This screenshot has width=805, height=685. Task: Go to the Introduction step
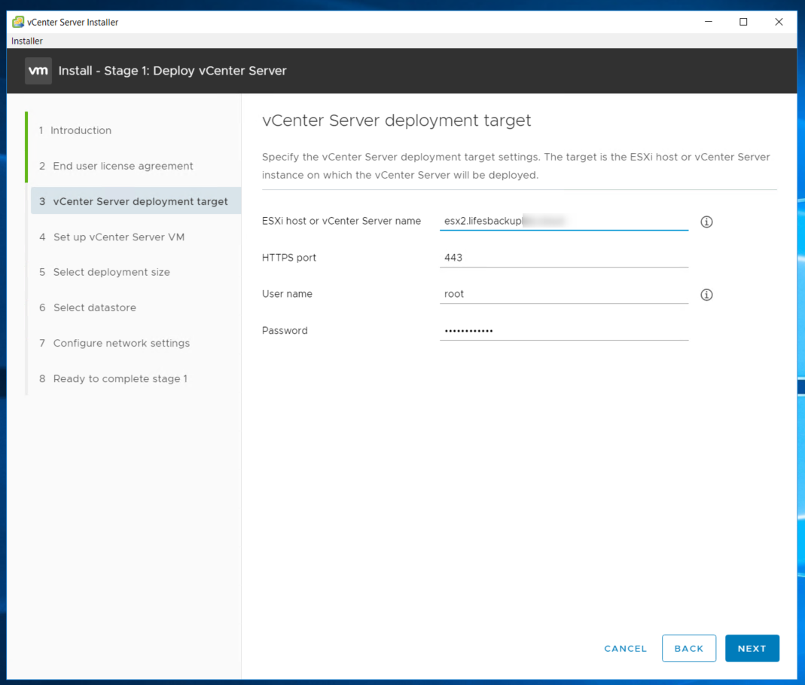(81, 130)
